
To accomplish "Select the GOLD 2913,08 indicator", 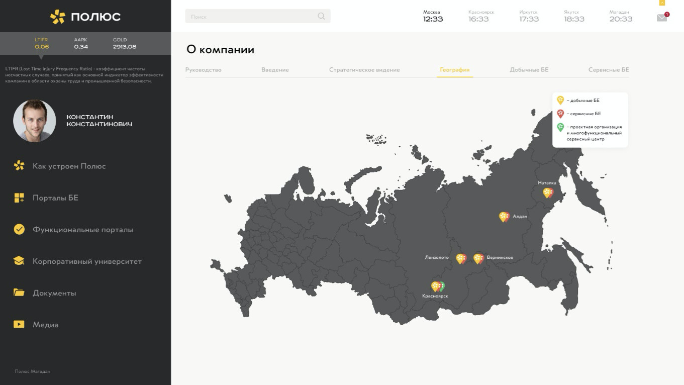I will (125, 43).
